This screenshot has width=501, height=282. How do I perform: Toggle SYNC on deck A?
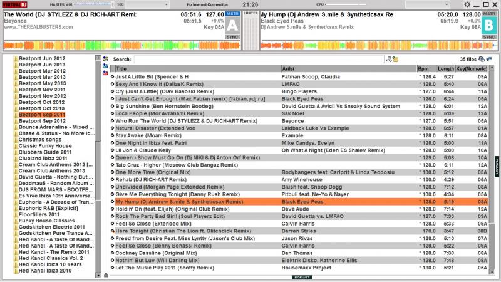pos(232,37)
